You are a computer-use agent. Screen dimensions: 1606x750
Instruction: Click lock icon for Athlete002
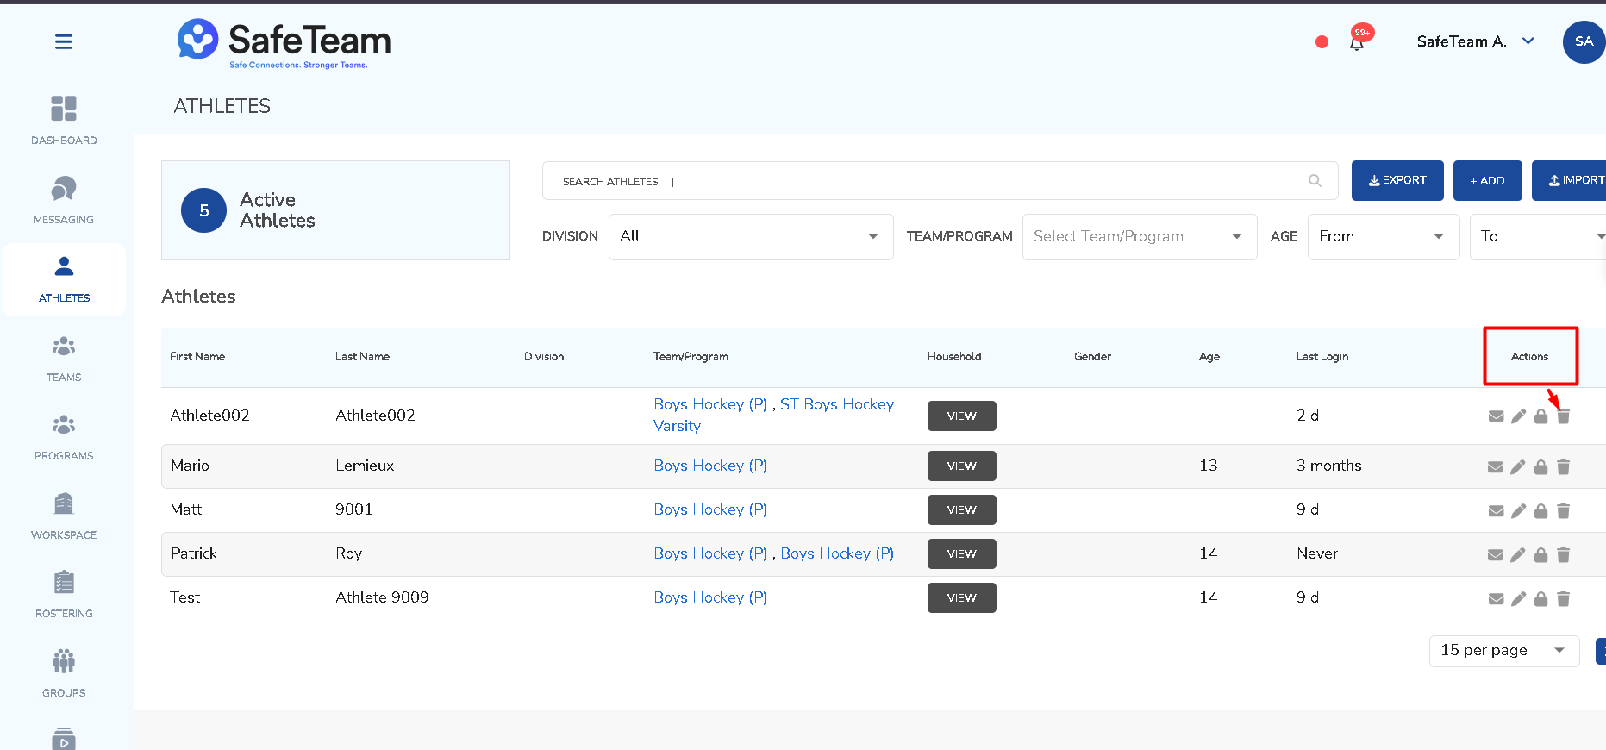click(x=1540, y=416)
